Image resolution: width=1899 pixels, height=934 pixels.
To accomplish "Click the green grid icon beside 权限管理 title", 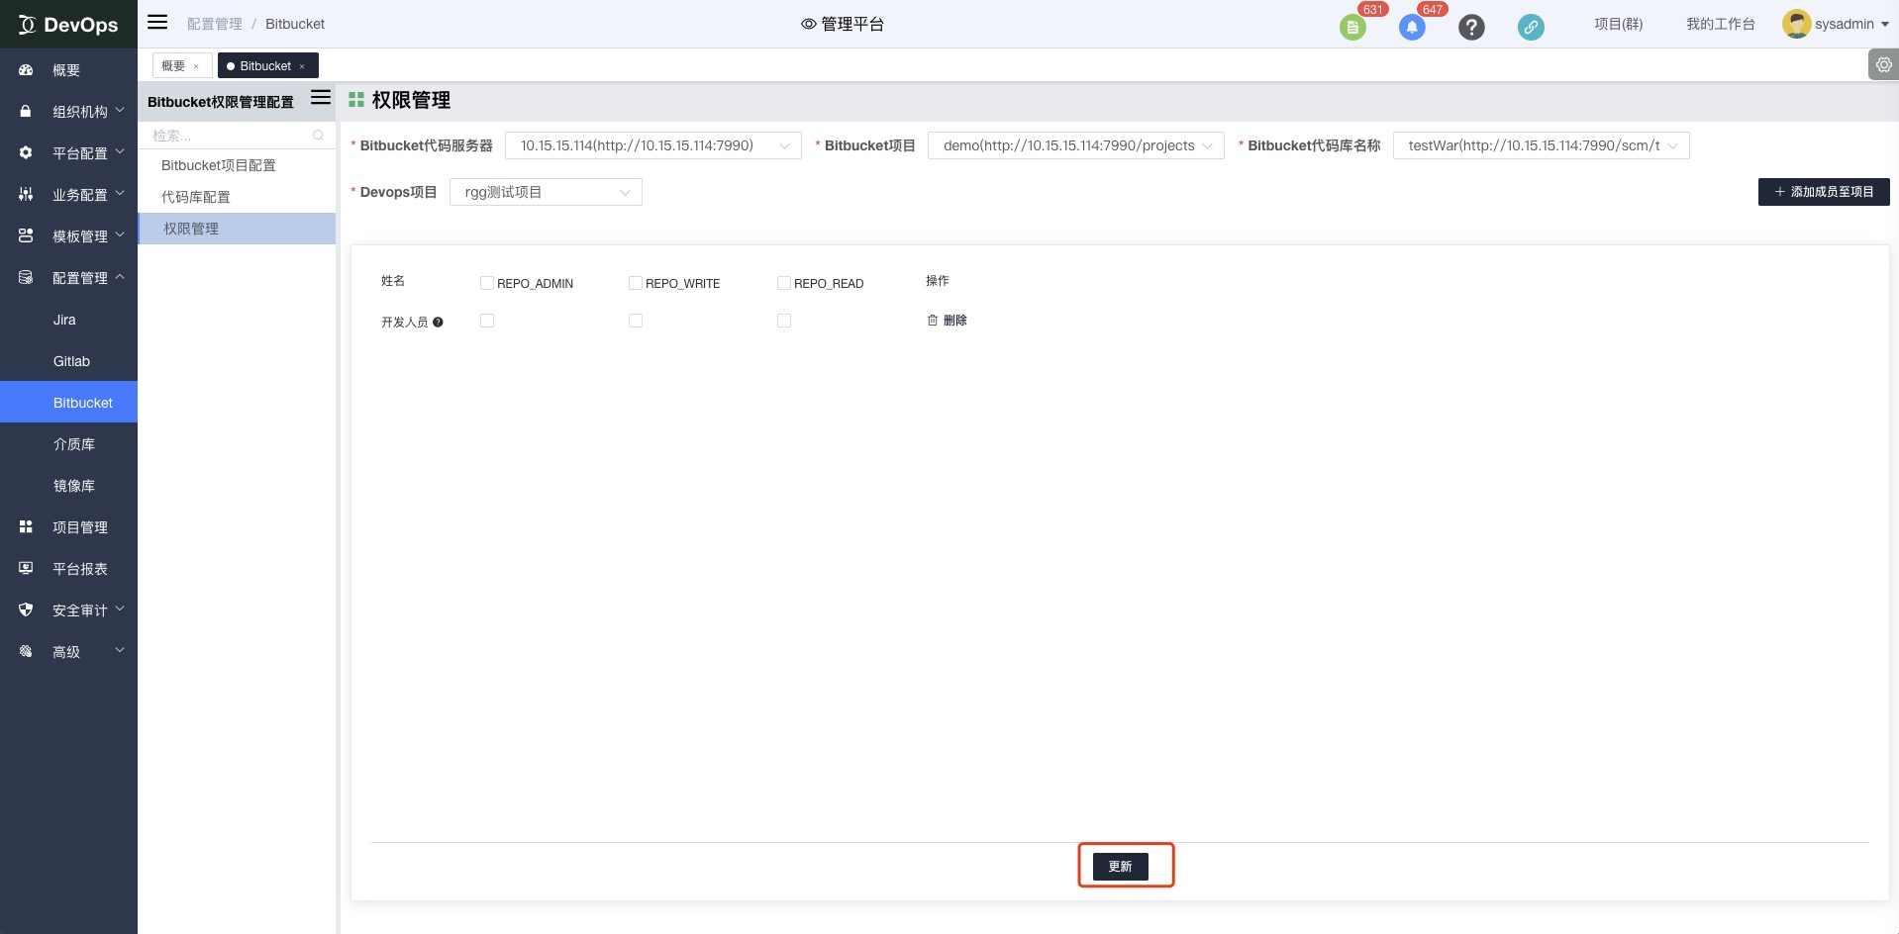I will click(x=356, y=100).
